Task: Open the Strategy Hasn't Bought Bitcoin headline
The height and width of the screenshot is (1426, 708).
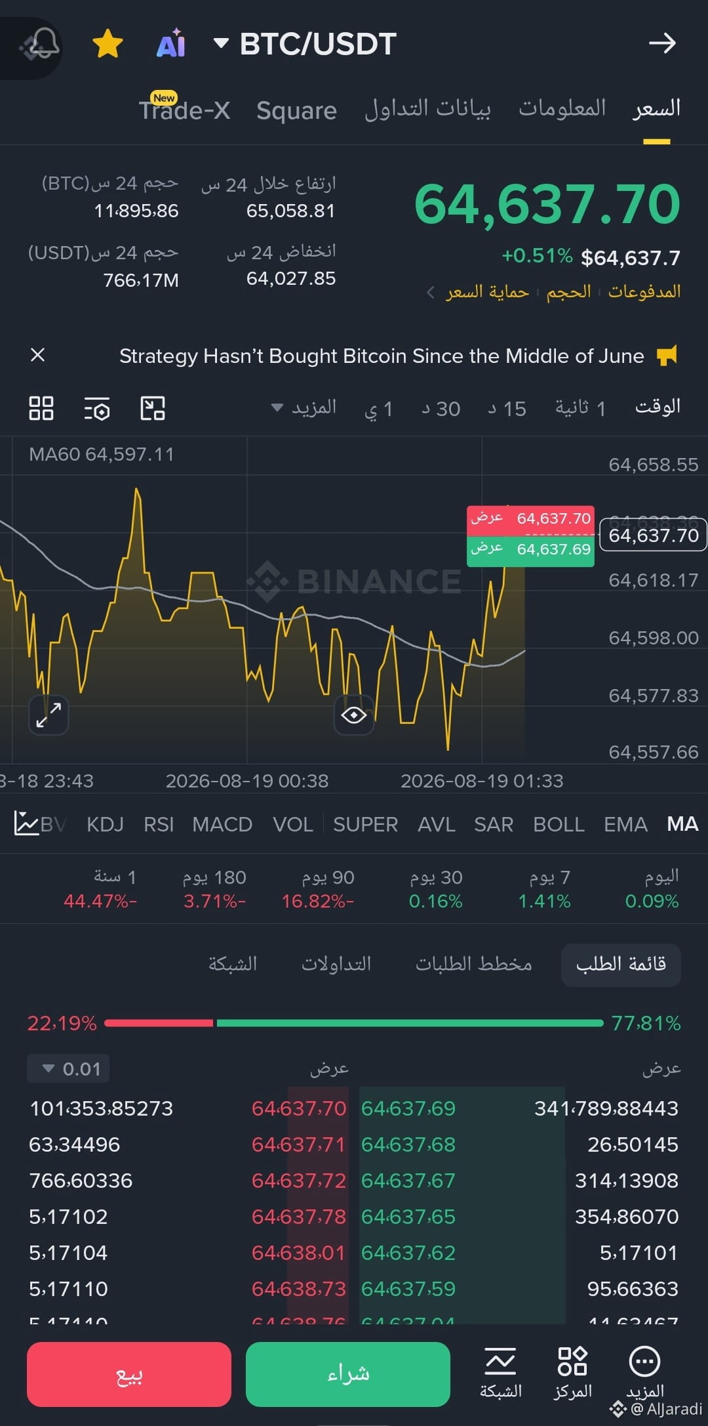Action: tap(382, 356)
